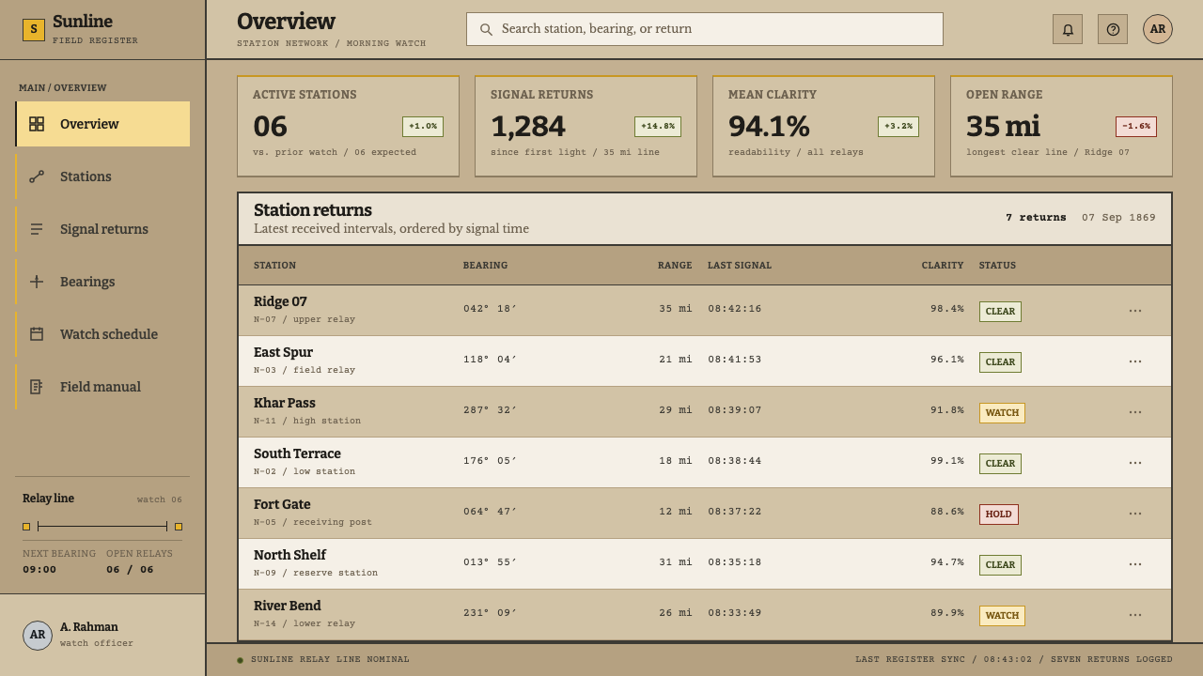Click the North Shelf bearing 013° 55′

pyautogui.click(x=490, y=562)
